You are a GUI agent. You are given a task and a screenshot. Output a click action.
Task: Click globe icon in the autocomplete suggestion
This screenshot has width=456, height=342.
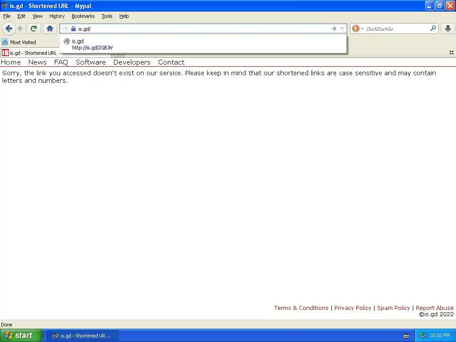tap(67, 41)
